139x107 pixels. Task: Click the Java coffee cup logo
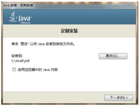[x=13, y=16]
